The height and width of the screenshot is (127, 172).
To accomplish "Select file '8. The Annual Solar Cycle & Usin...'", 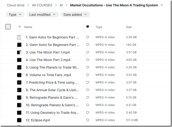I will coord(52,90).
